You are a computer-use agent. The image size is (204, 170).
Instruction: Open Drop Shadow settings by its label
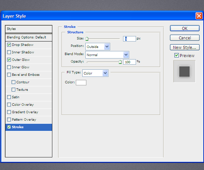click(x=23, y=45)
